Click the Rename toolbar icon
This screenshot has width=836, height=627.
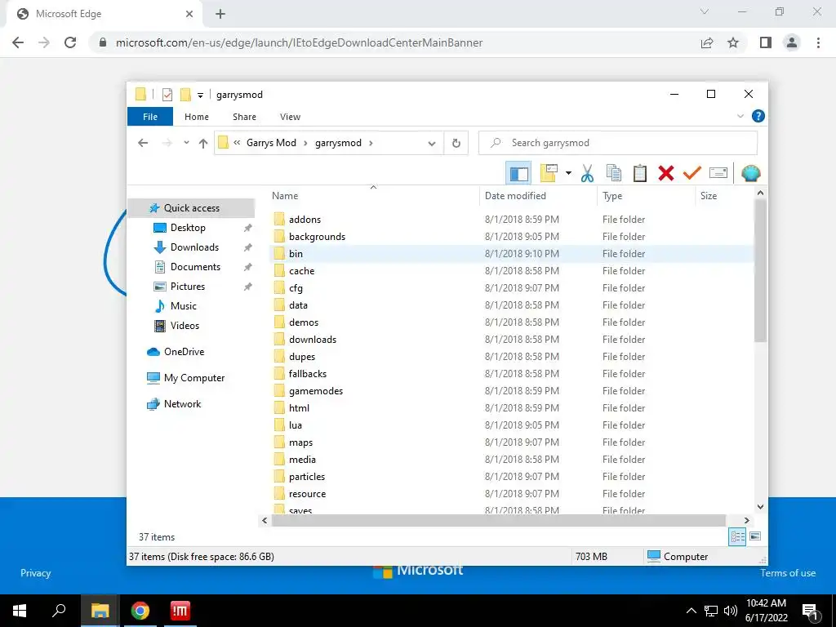(718, 173)
